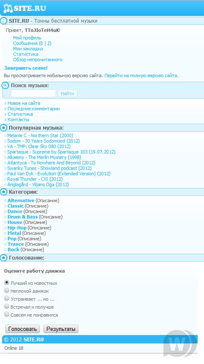Image resolution: width=204 pixels, height=364 pixels.
Task: Open the Drum & Bass category
Action: 23,217
